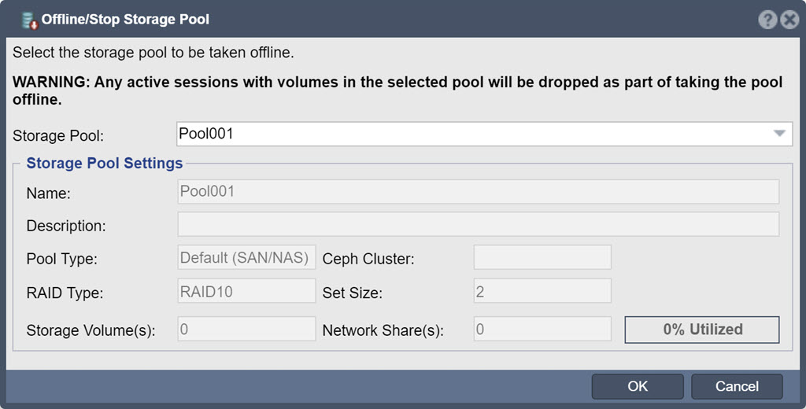The height and width of the screenshot is (409, 806).
Task: Confirm with the OK button
Action: [638, 386]
